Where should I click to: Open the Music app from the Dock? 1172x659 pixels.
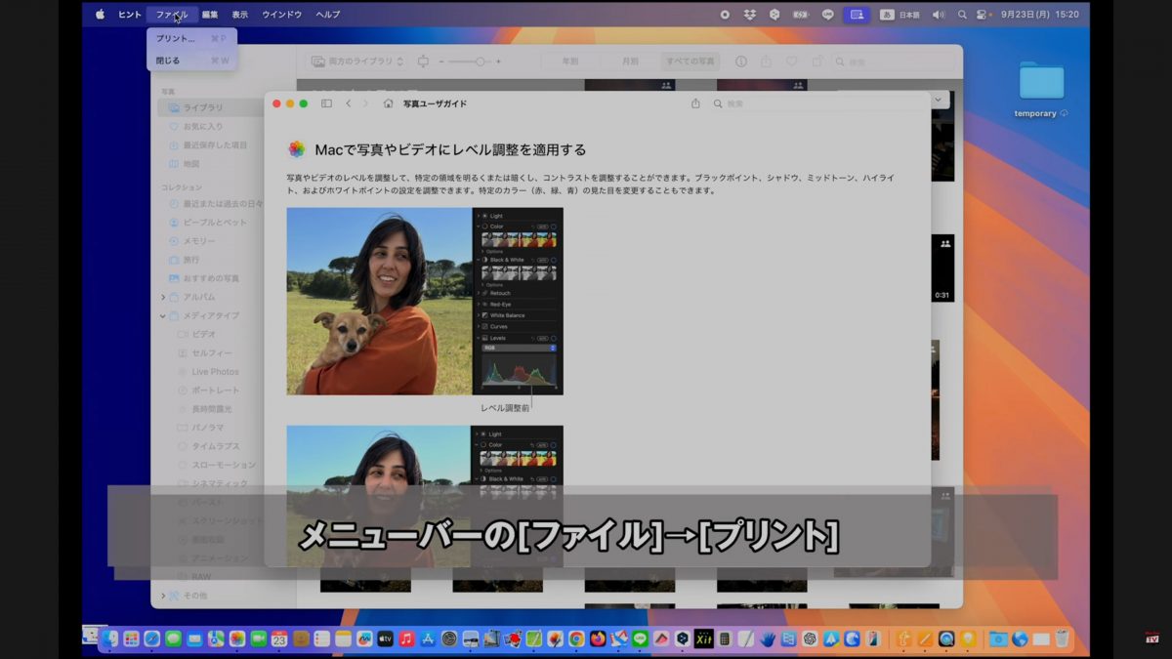point(407,638)
